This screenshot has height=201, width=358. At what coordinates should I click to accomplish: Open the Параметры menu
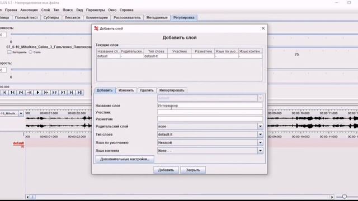(96, 10)
